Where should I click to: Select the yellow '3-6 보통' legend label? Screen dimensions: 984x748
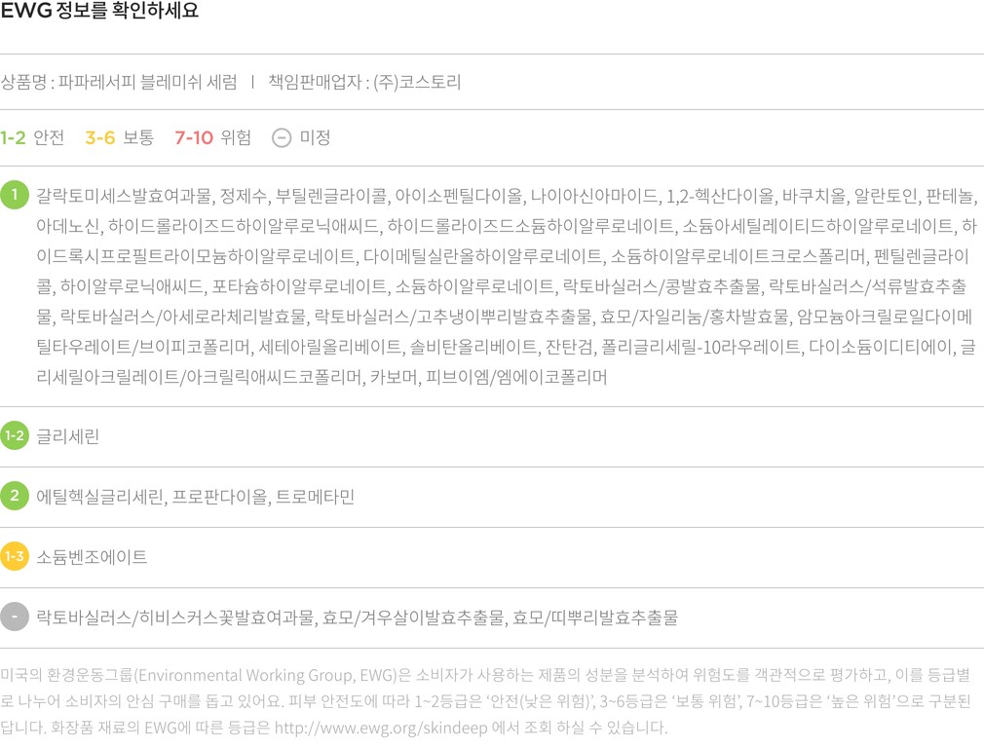click(119, 137)
